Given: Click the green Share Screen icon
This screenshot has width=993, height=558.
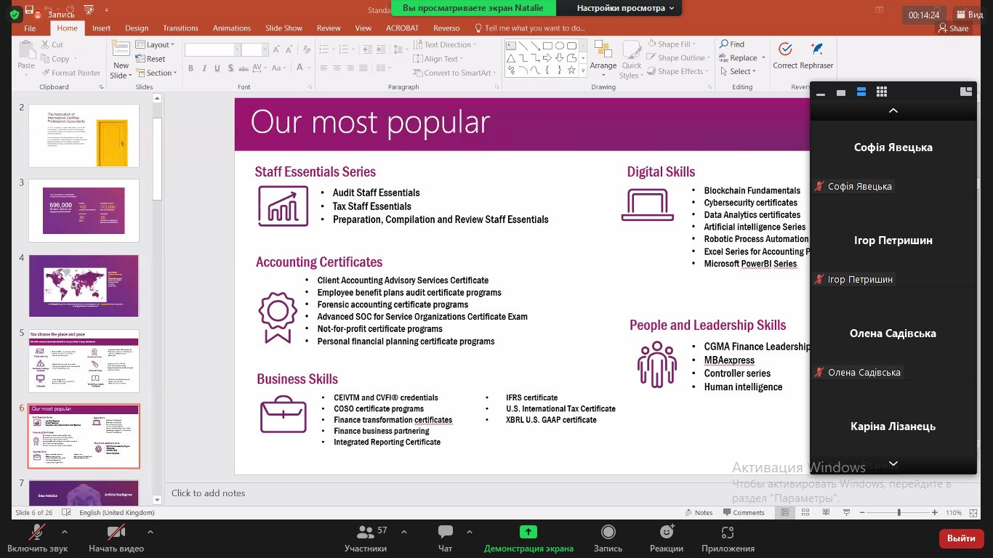Looking at the screenshot, I should (528, 532).
